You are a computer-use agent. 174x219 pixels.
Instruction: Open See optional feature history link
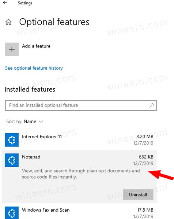pyautogui.click(x=34, y=68)
